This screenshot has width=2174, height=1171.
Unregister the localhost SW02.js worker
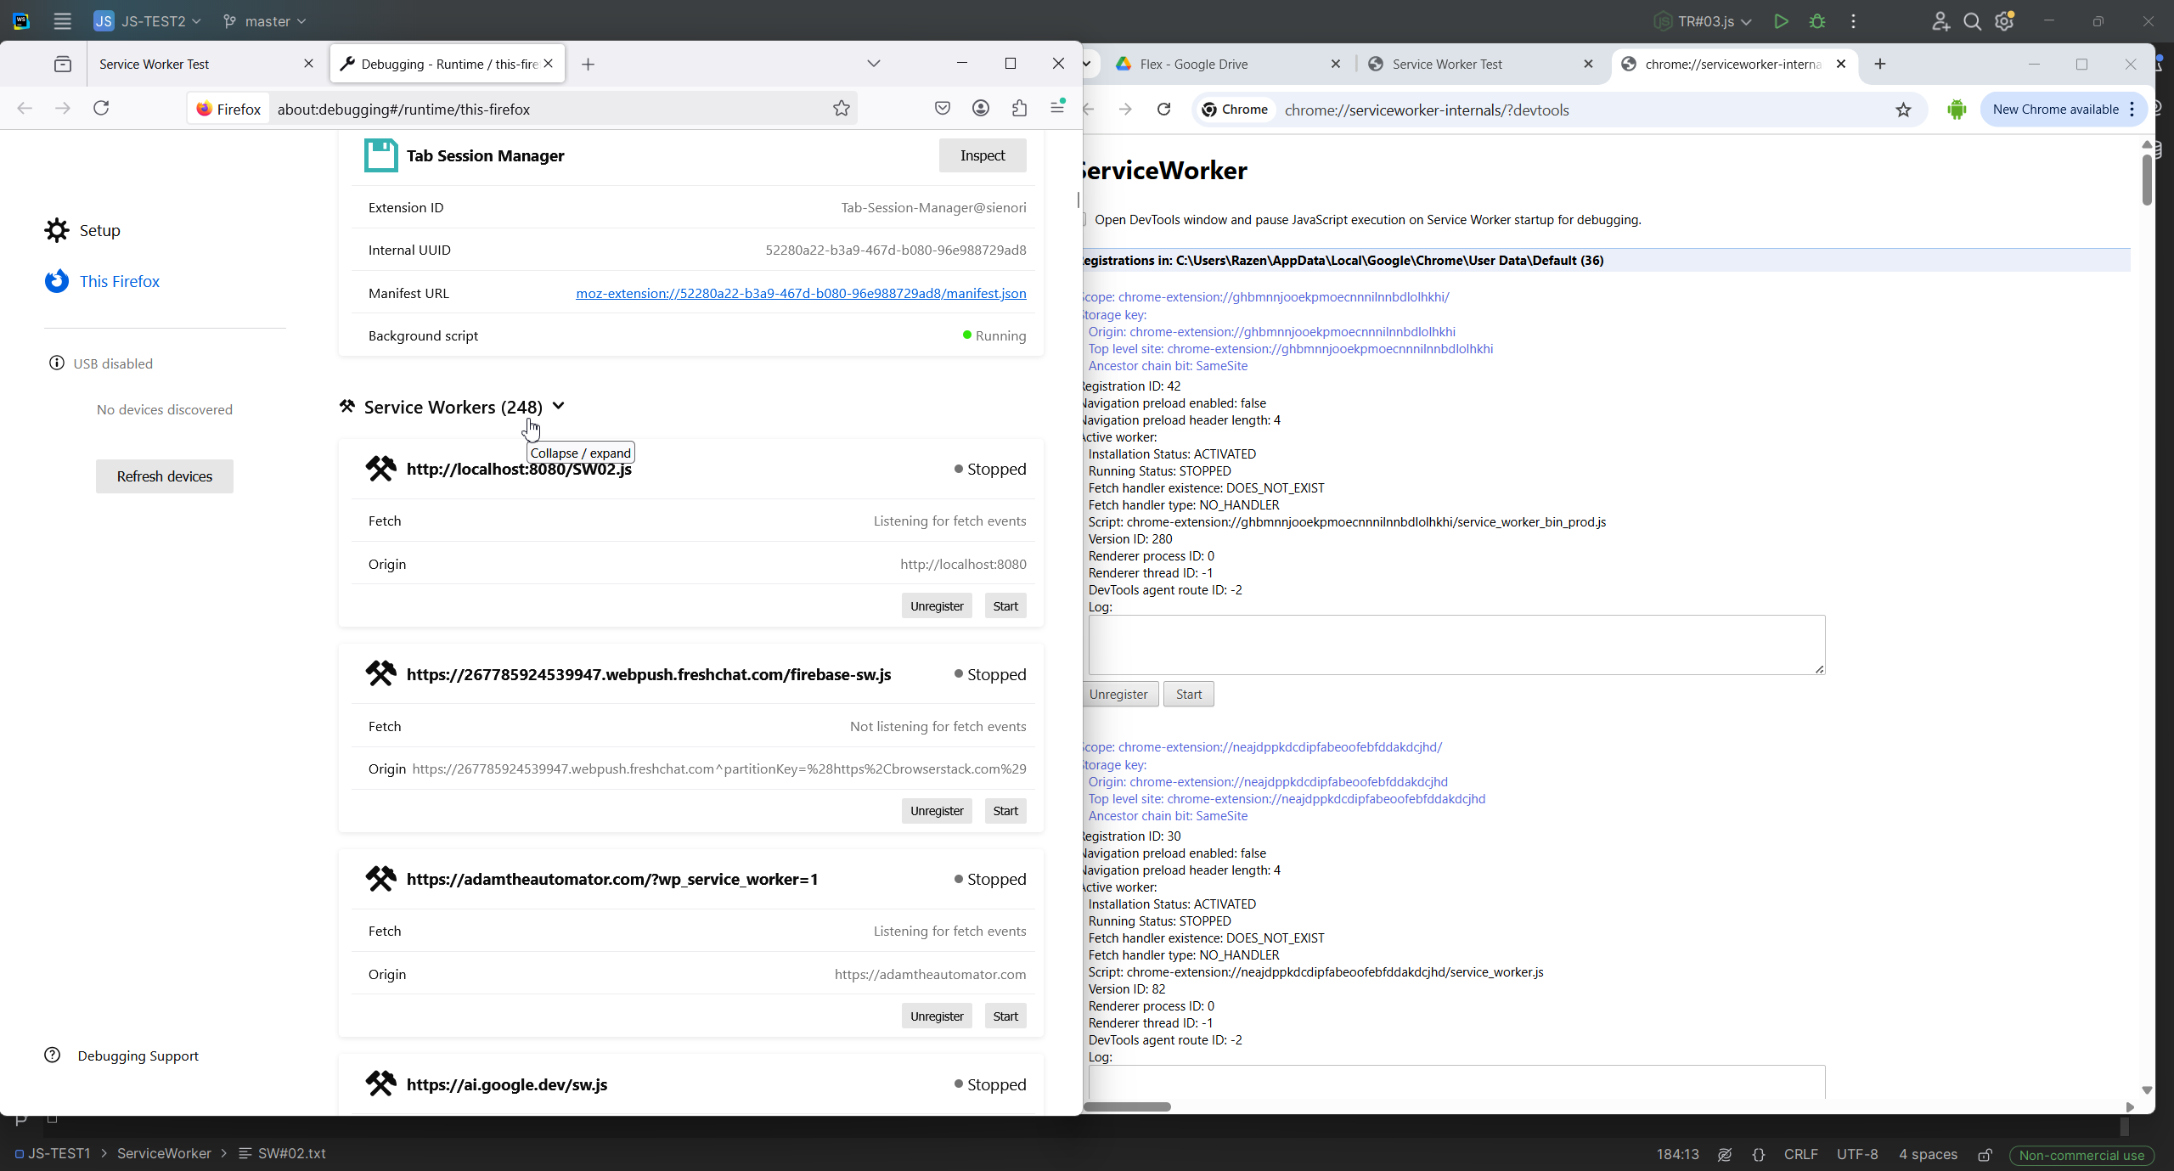(x=936, y=606)
